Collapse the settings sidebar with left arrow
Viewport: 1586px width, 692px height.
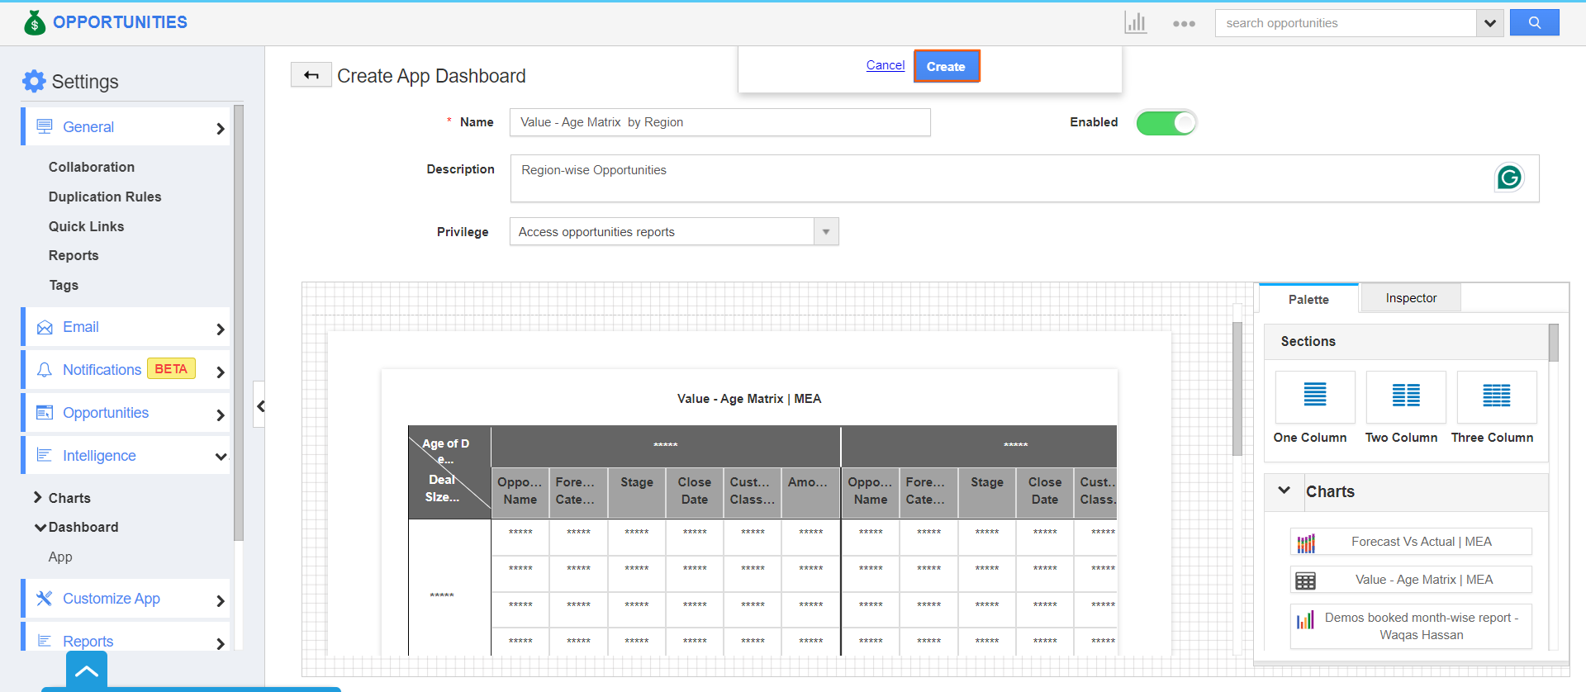(259, 405)
